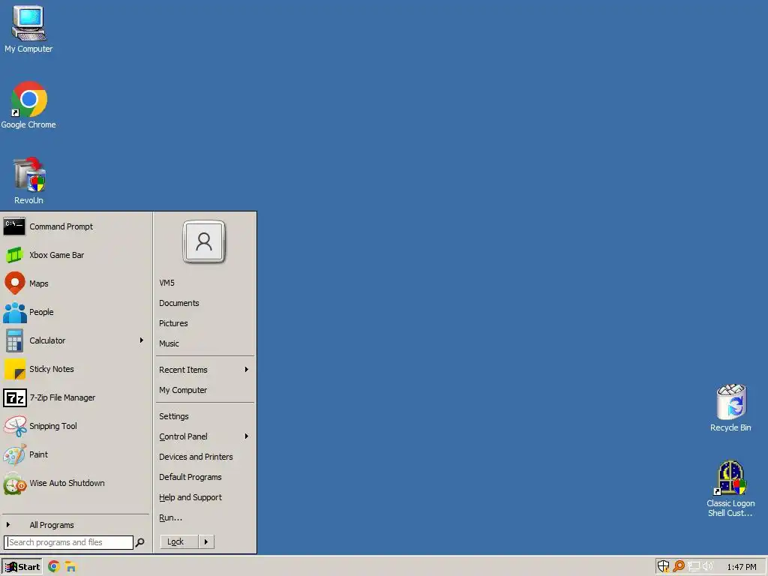Focus the Search programs and files box

pos(68,542)
